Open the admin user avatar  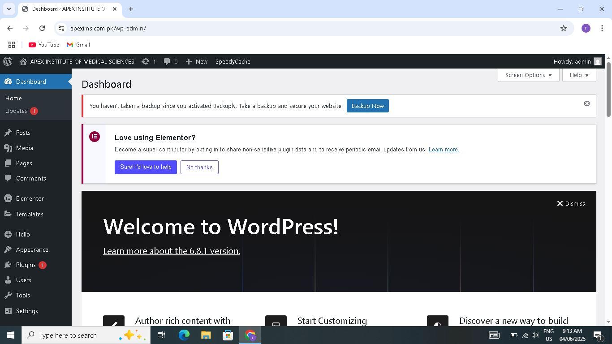(x=597, y=61)
